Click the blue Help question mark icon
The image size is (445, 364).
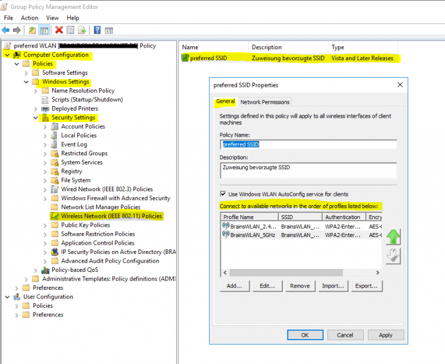tap(97, 30)
